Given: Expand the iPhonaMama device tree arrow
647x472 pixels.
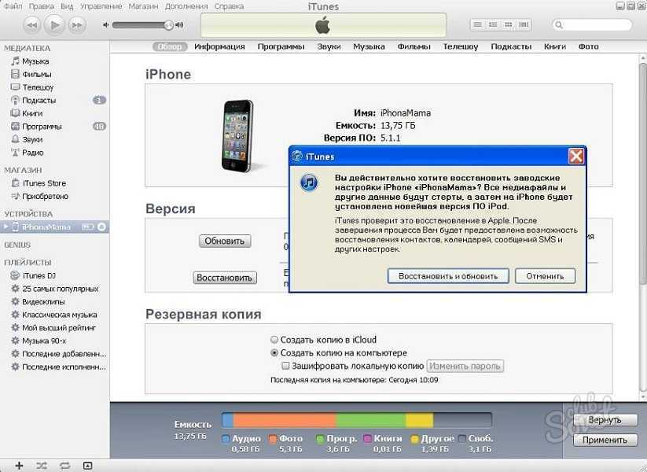Looking at the screenshot, I should 6,227.
